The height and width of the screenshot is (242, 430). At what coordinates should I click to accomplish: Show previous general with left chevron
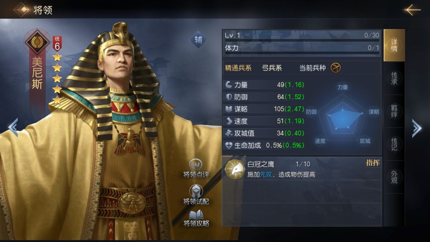[x=13, y=127]
